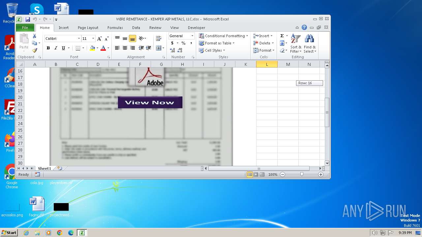The width and height of the screenshot is (422, 237).
Task: Click Sort & Filter icon
Action: point(296,43)
